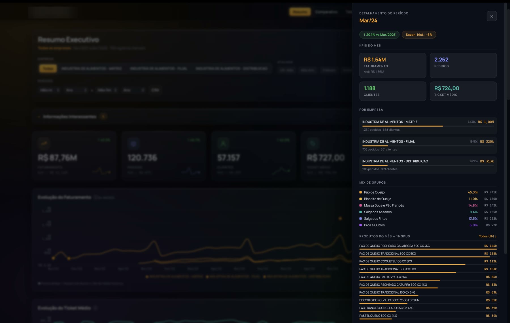Click the Salgados Assados color swatch
The height and width of the screenshot is (323, 510).
pyautogui.click(x=361, y=212)
